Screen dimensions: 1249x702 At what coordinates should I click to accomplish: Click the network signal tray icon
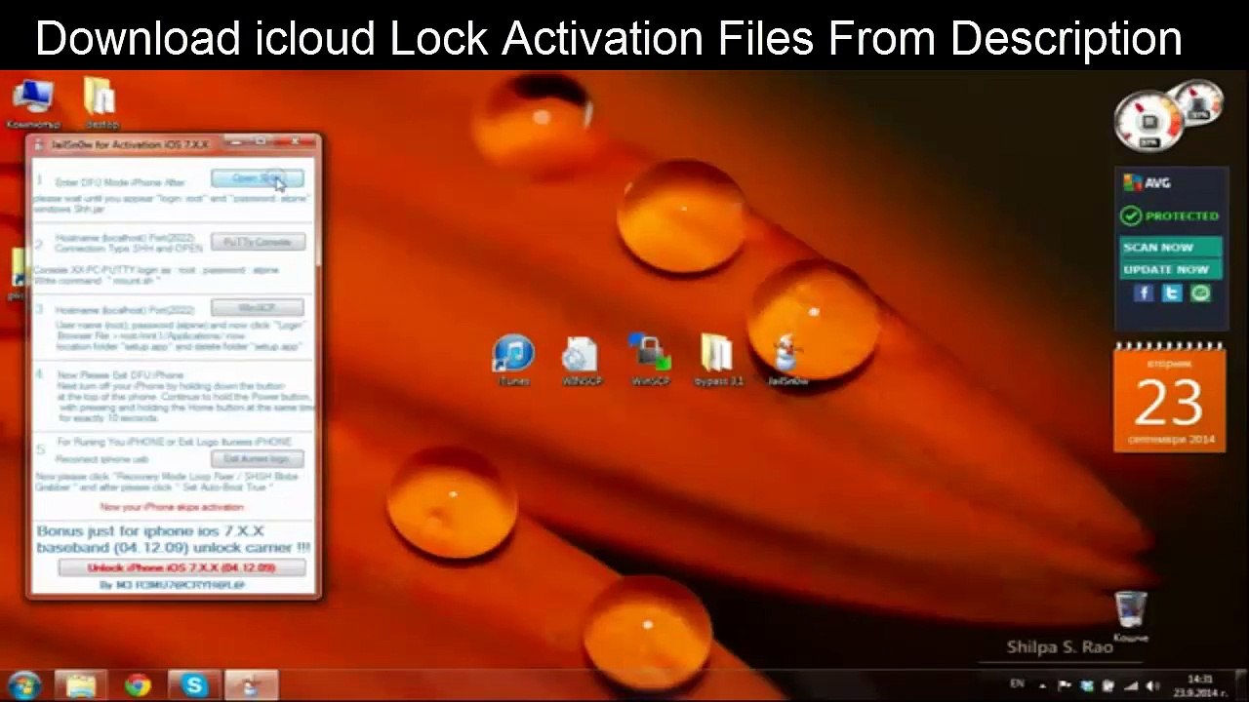(x=1130, y=685)
